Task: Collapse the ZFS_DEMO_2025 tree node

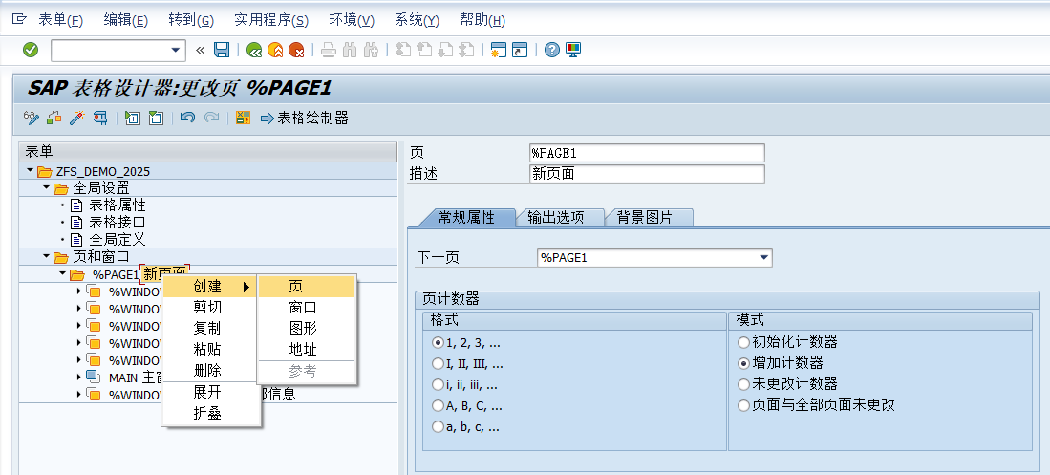Action: 31,171
